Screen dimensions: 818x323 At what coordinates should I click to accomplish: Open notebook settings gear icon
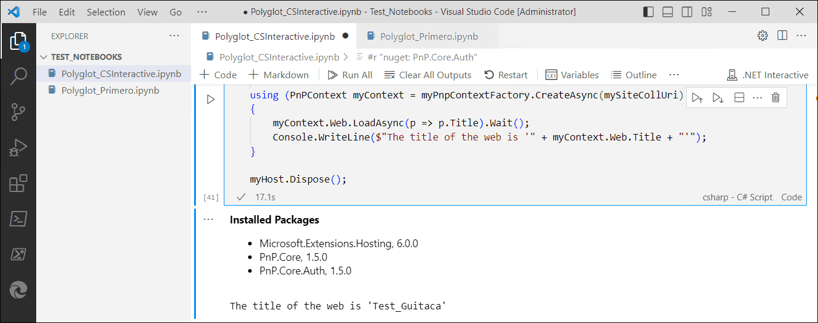pos(763,36)
